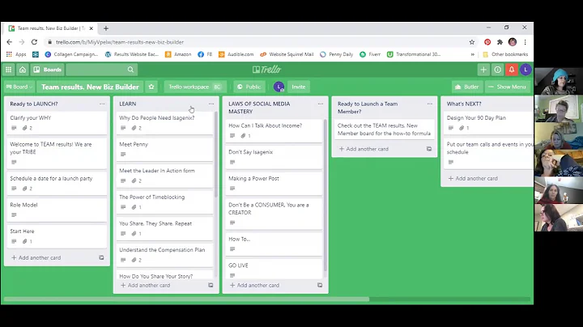Screen dimensions: 583x327
Task: Open the Butler automation button
Action: [467, 87]
